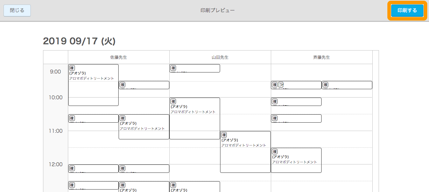Click the 山田先生 column header
Image resolution: width=429 pixels, height=192 pixels.
[x=220, y=57]
